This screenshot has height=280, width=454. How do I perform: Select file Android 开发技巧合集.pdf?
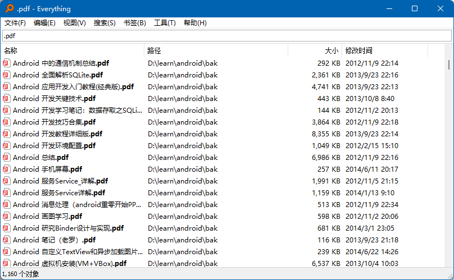54,122
